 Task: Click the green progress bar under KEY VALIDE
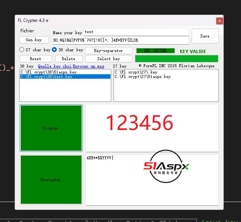click(176, 59)
